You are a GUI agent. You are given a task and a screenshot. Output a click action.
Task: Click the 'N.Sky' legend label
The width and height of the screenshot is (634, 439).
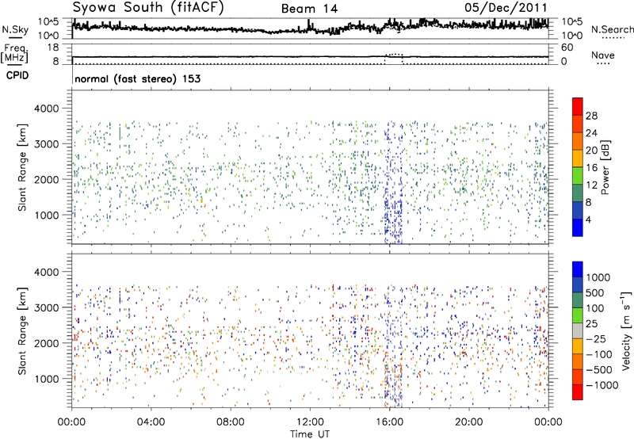[15, 29]
